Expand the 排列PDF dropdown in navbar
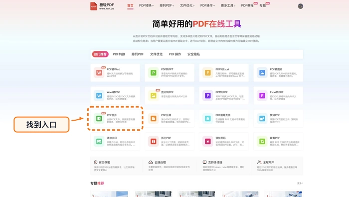The image size is (349, 197). [167, 5]
